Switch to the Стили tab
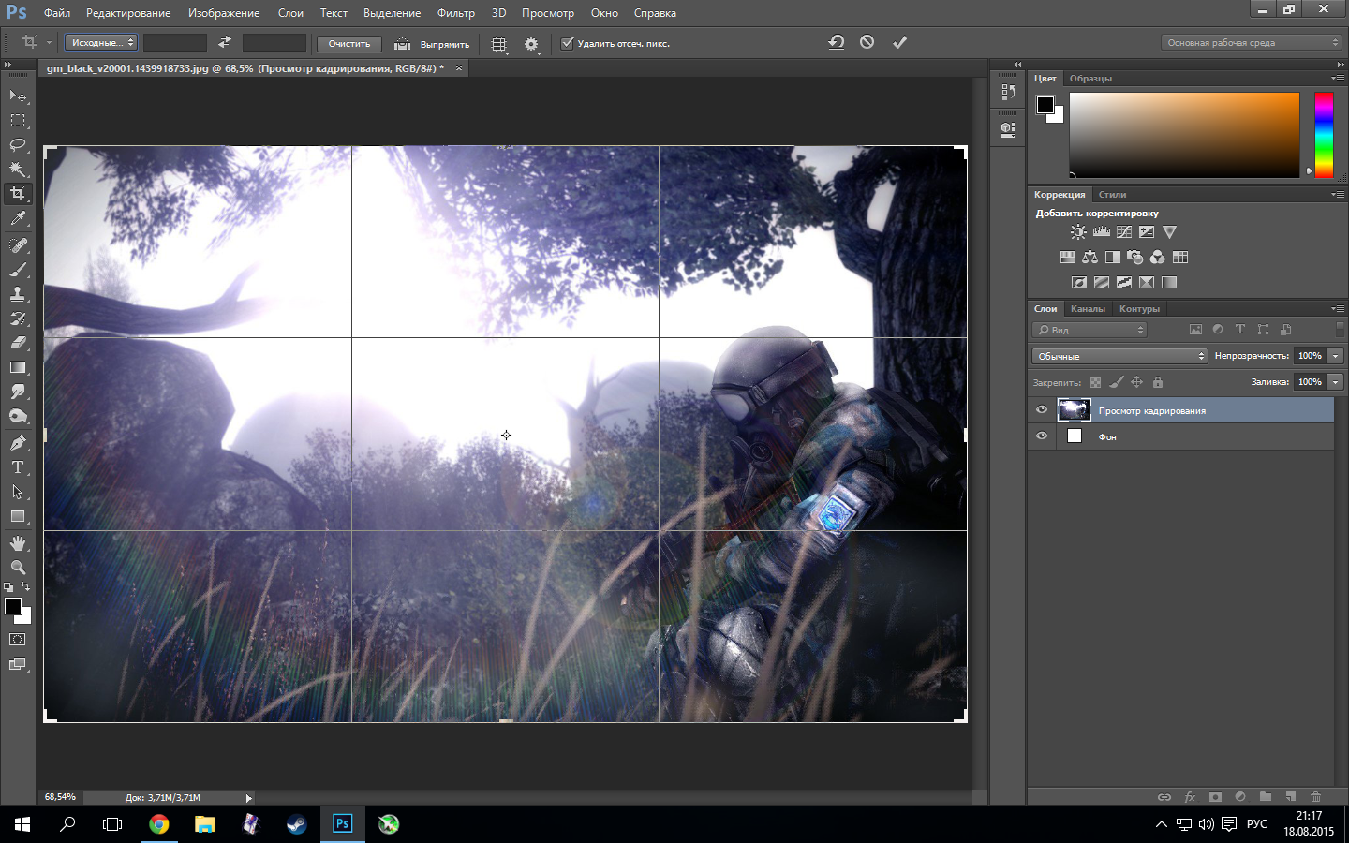Image resolution: width=1349 pixels, height=843 pixels. pyautogui.click(x=1113, y=195)
